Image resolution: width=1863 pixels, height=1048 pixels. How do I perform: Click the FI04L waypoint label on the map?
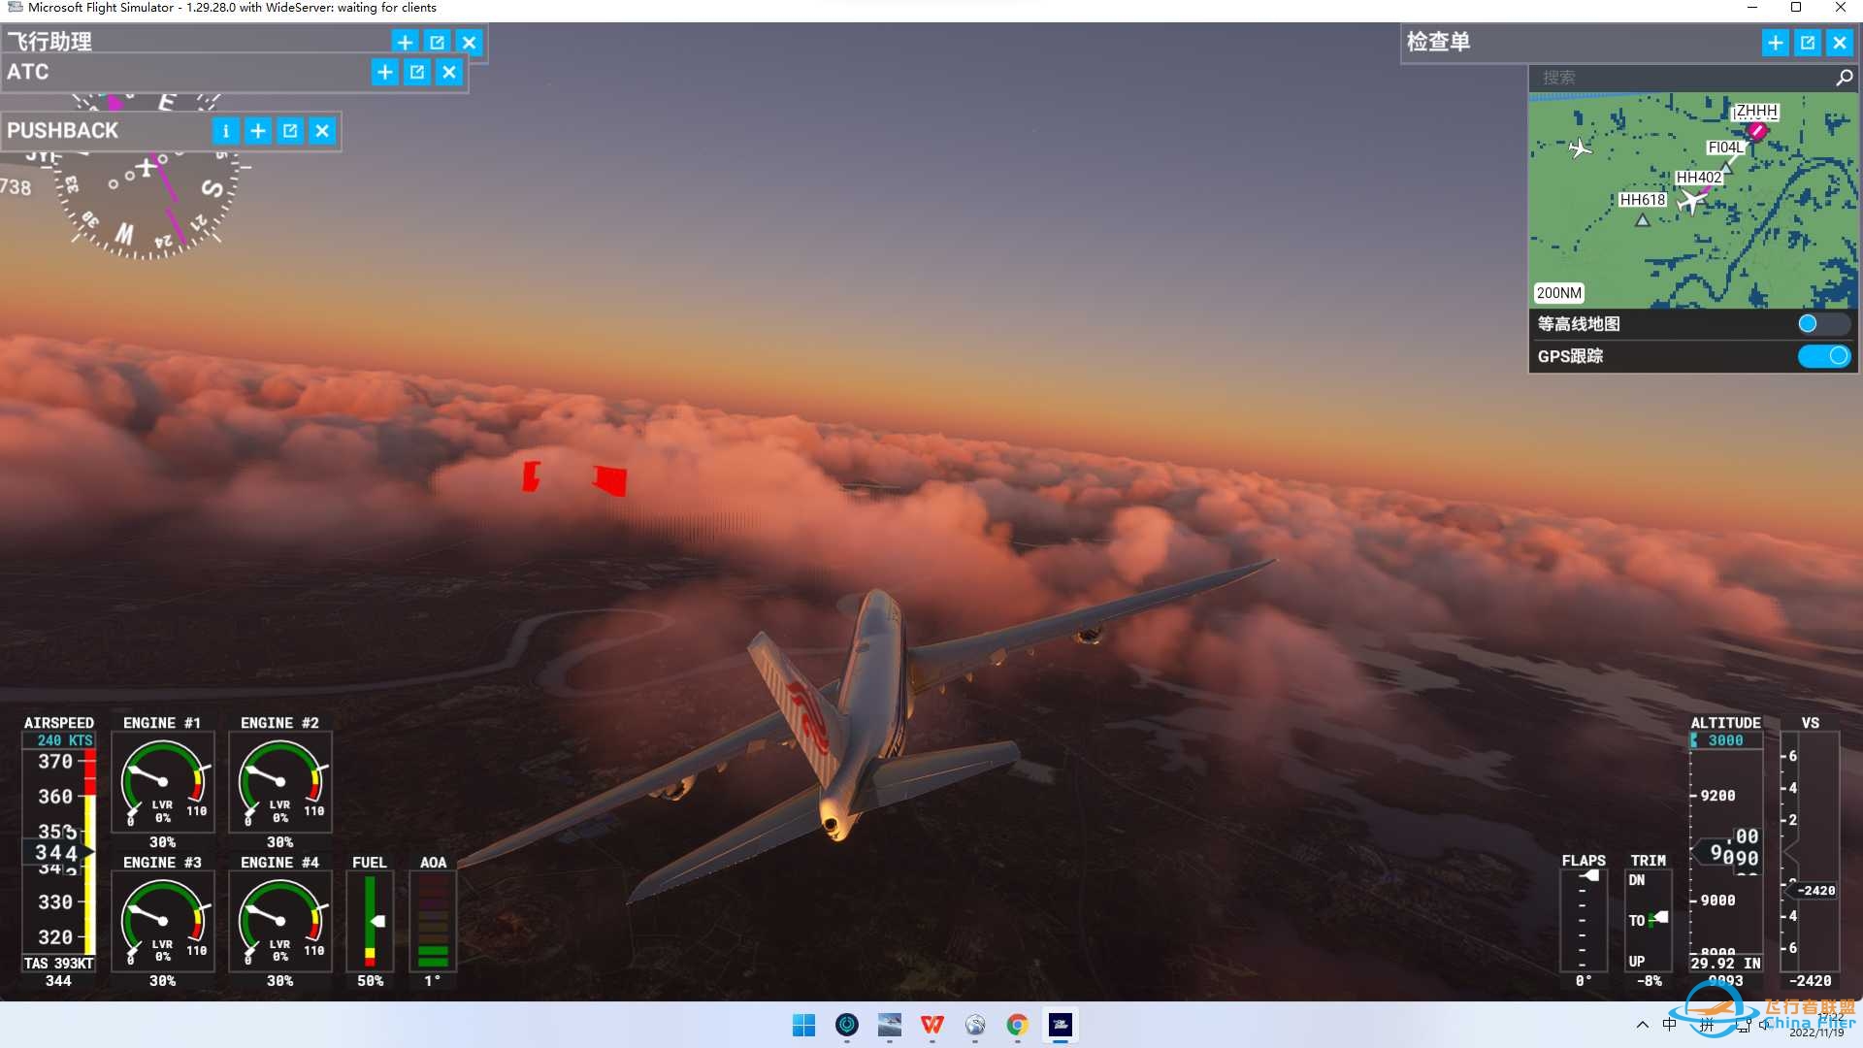pos(1724,147)
